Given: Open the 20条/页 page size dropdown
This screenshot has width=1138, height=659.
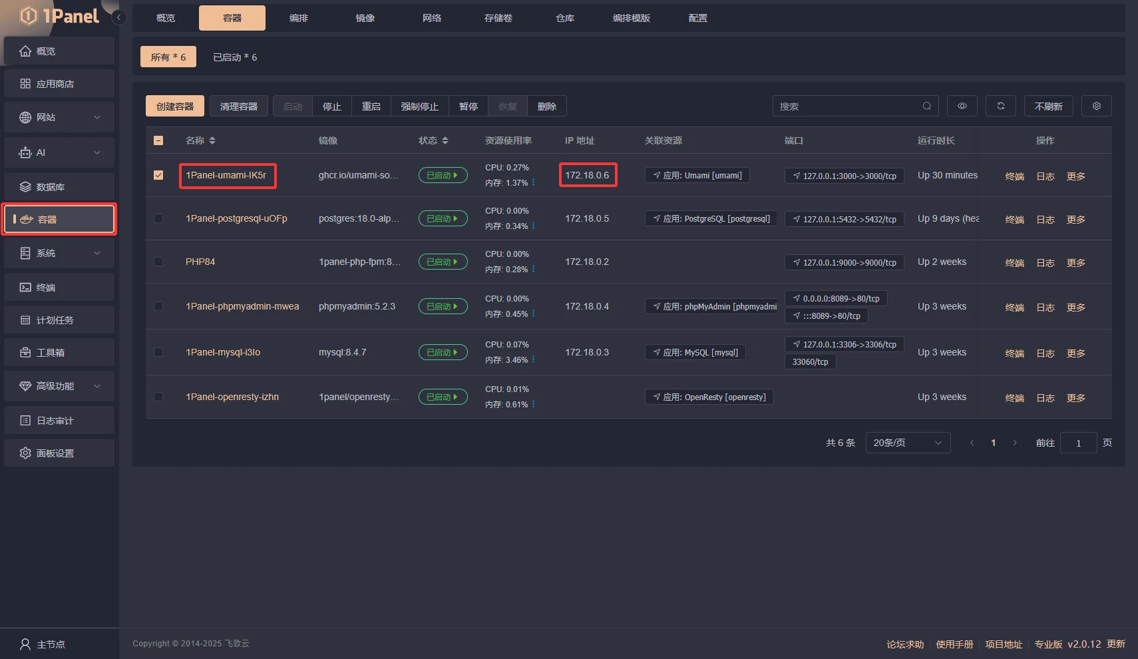Looking at the screenshot, I should 907,443.
